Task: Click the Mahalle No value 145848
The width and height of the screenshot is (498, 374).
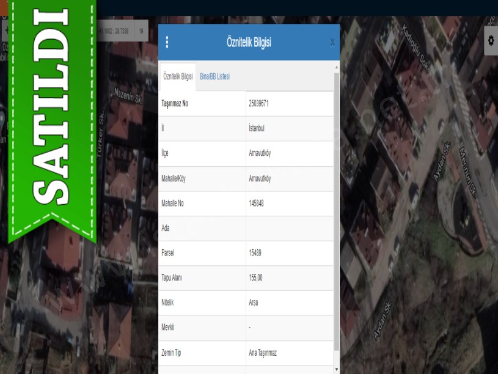Action: 256,203
